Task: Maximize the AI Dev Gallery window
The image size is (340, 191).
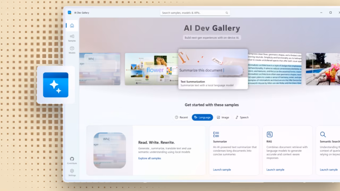Action: coord(330,12)
